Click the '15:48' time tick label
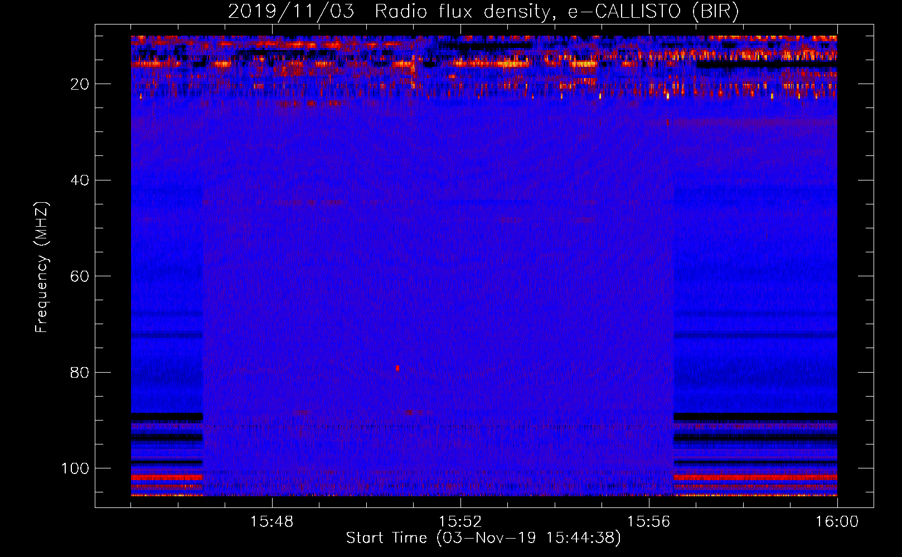The width and height of the screenshot is (902, 557). point(272,522)
